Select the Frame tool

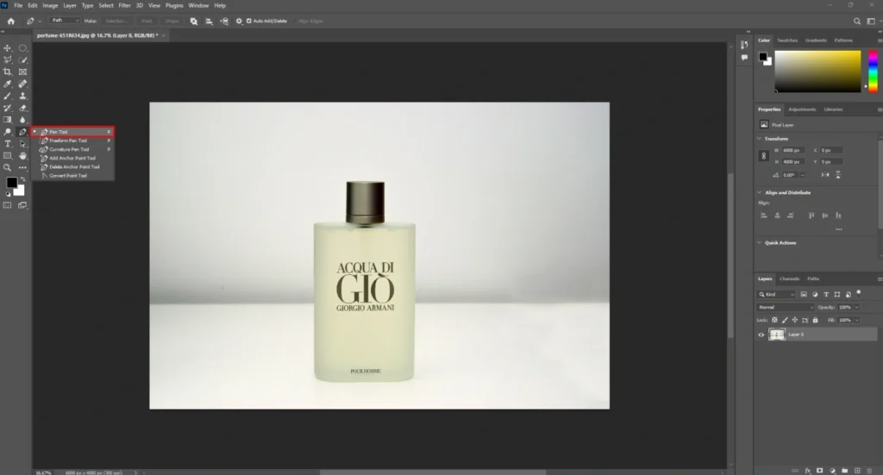[x=22, y=72]
